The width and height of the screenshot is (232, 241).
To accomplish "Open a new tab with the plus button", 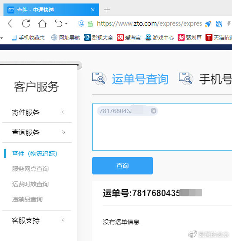I will (x=107, y=10).
